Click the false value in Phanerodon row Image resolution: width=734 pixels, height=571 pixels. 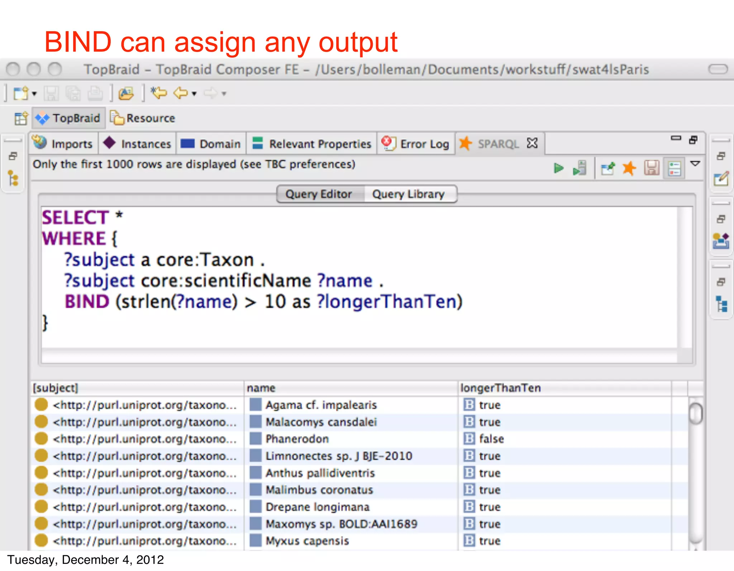[491, 439]
